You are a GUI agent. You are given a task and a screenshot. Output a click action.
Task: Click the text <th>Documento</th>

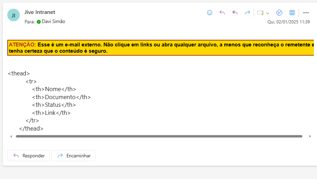click(x=61, y=97)
